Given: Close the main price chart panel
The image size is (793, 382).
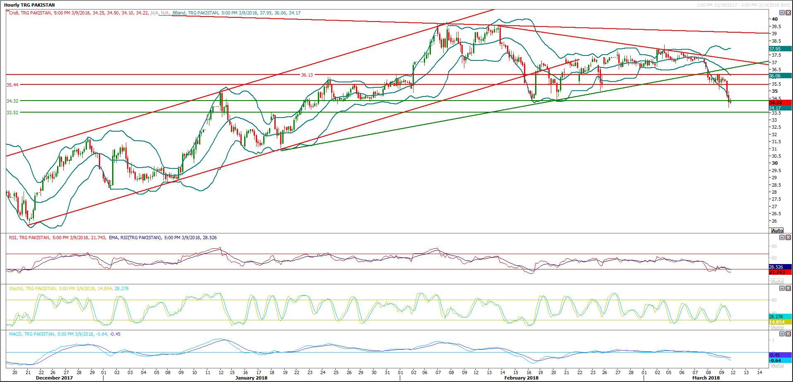Looking at the screenshot, I should click(x=788, y=13).
